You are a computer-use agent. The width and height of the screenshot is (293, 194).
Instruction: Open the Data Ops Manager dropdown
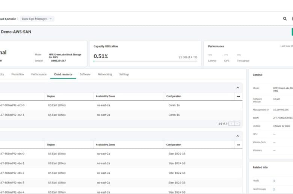coord(37,19)
